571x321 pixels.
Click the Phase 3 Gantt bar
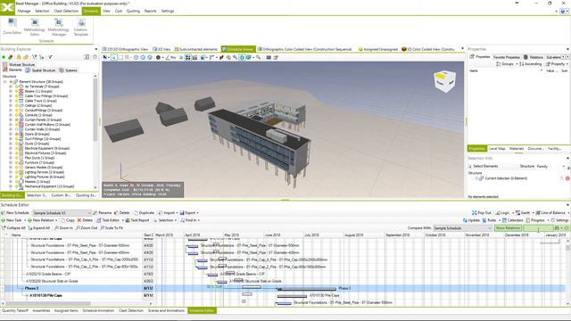click(x=307, y=289)
